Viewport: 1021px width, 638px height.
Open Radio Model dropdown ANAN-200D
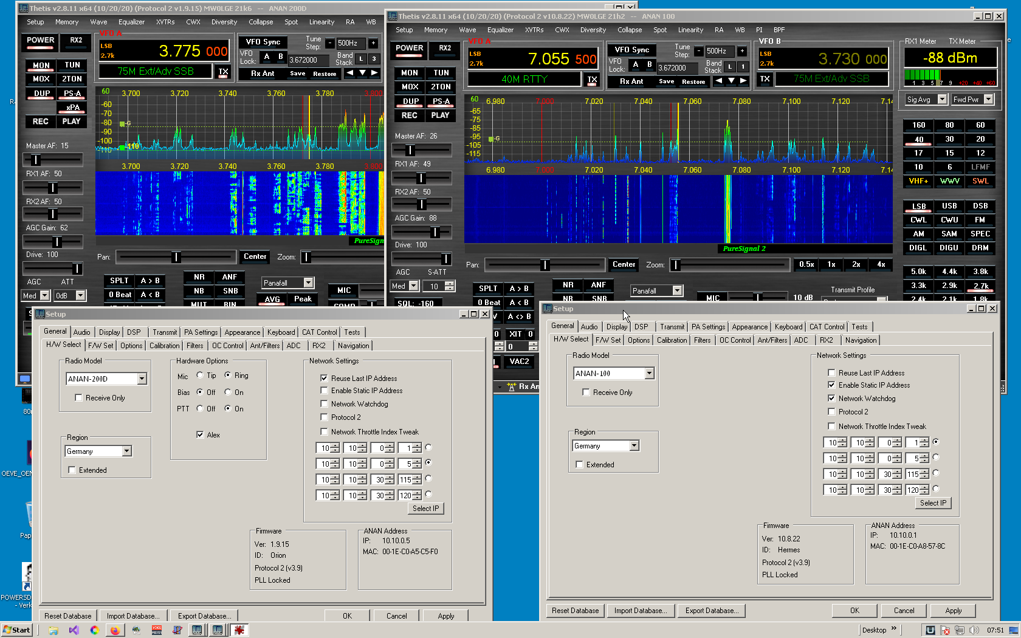coord(142,379)
